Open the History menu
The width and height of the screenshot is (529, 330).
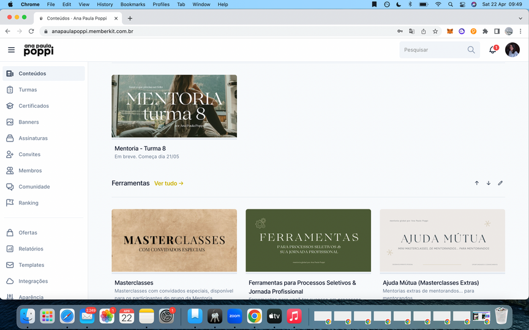point(105,4)
